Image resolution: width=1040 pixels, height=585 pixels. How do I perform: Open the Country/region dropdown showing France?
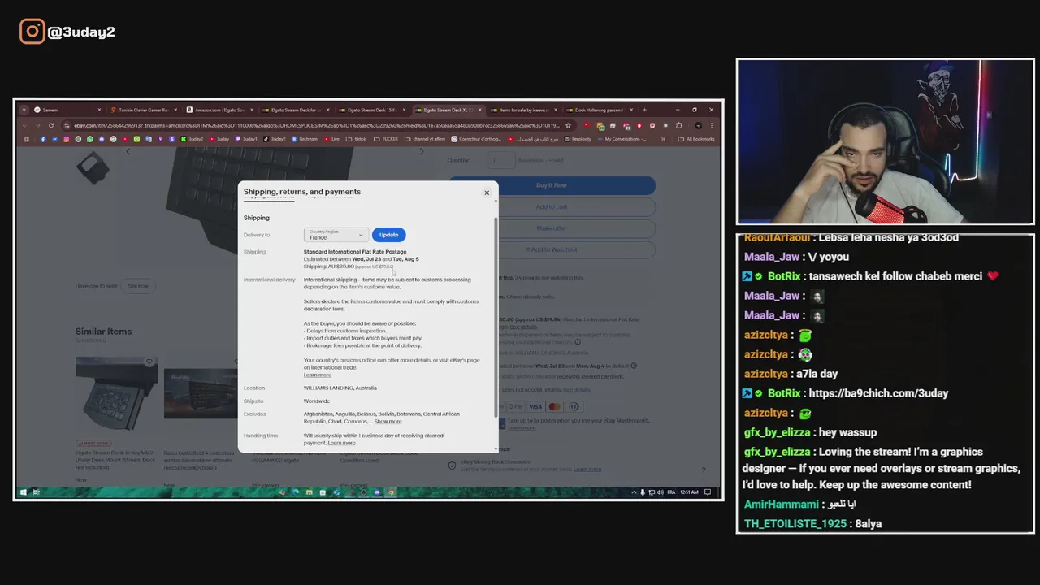(336, 235)
